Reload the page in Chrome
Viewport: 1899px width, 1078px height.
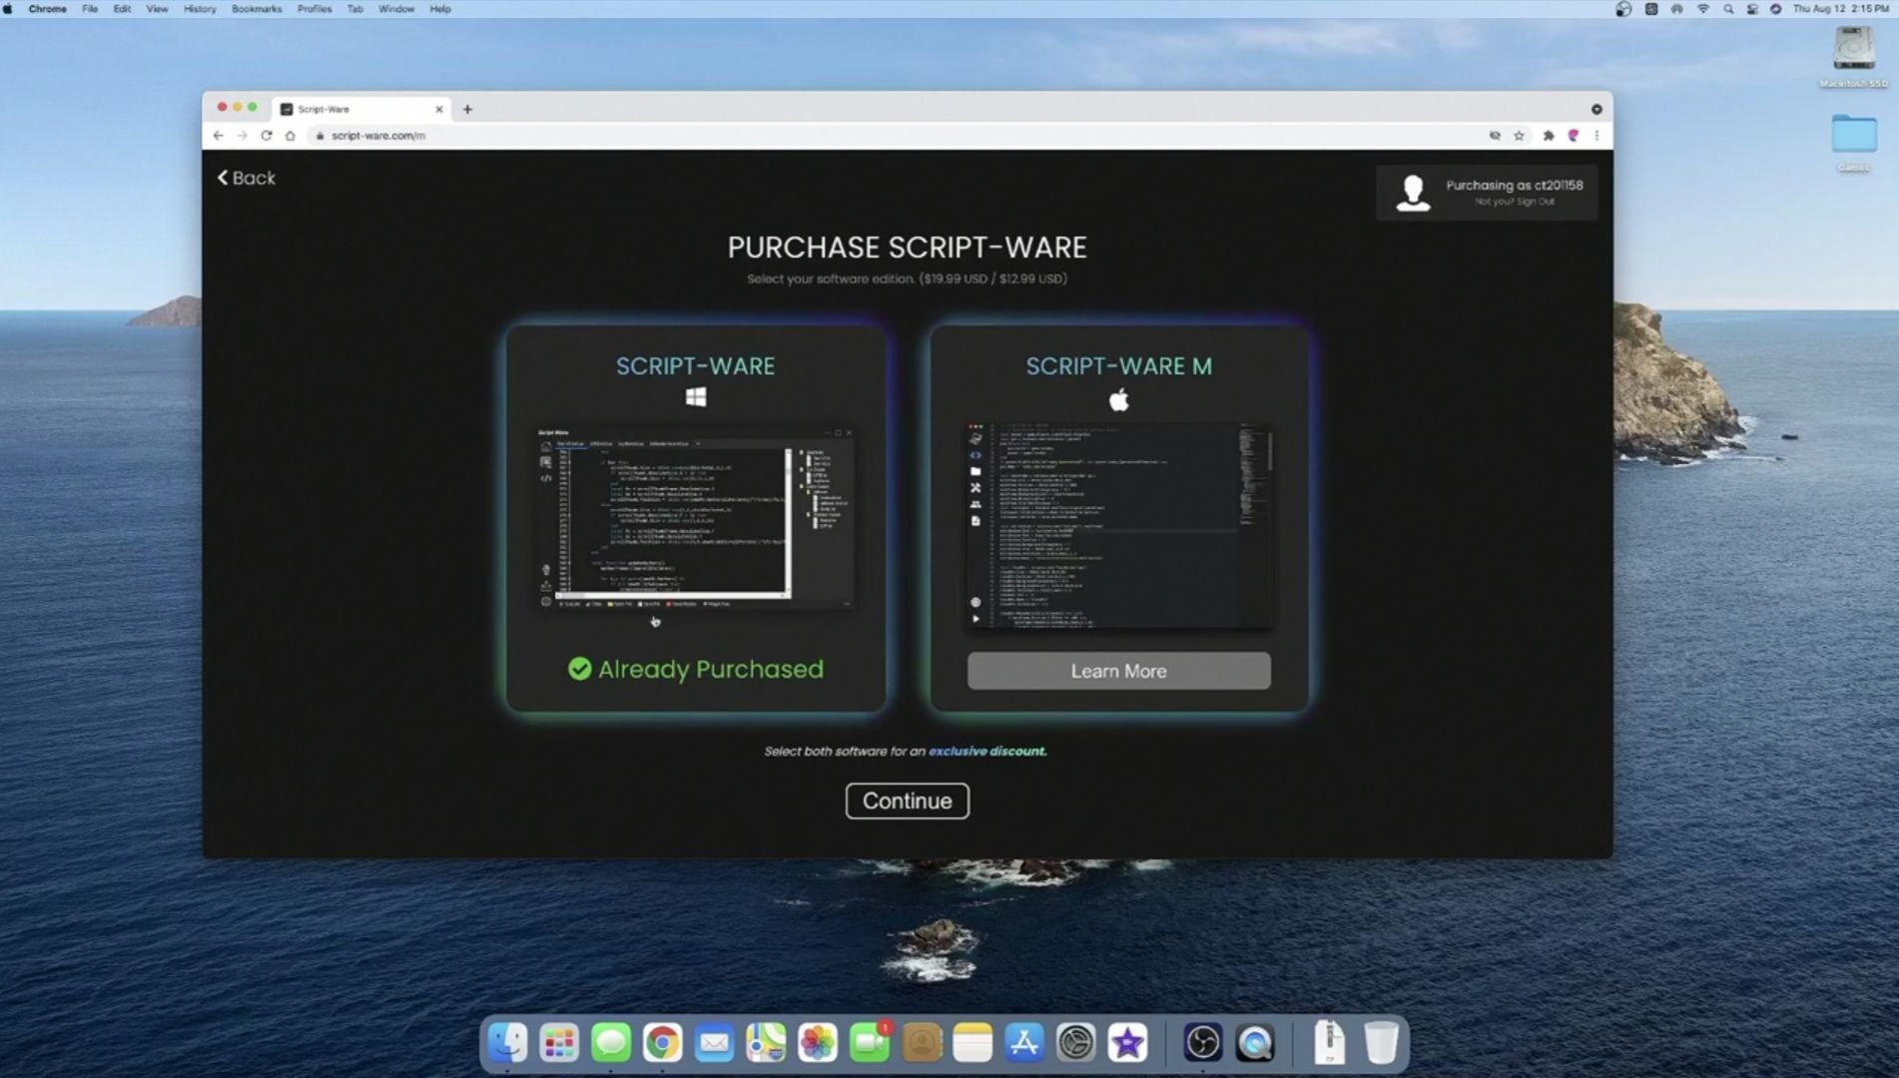pos(267,136)
